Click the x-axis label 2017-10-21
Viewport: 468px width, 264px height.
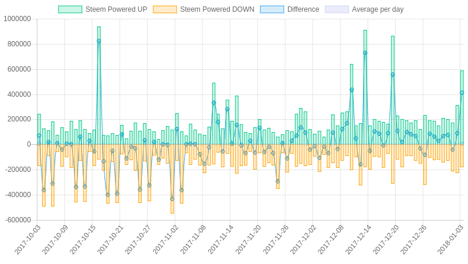point(110,239)
